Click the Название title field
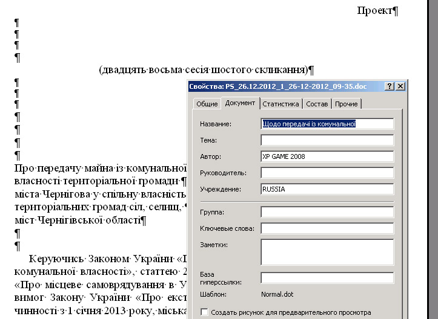Image resolution: width=438 pixels, height=319 pixels. 327,124
